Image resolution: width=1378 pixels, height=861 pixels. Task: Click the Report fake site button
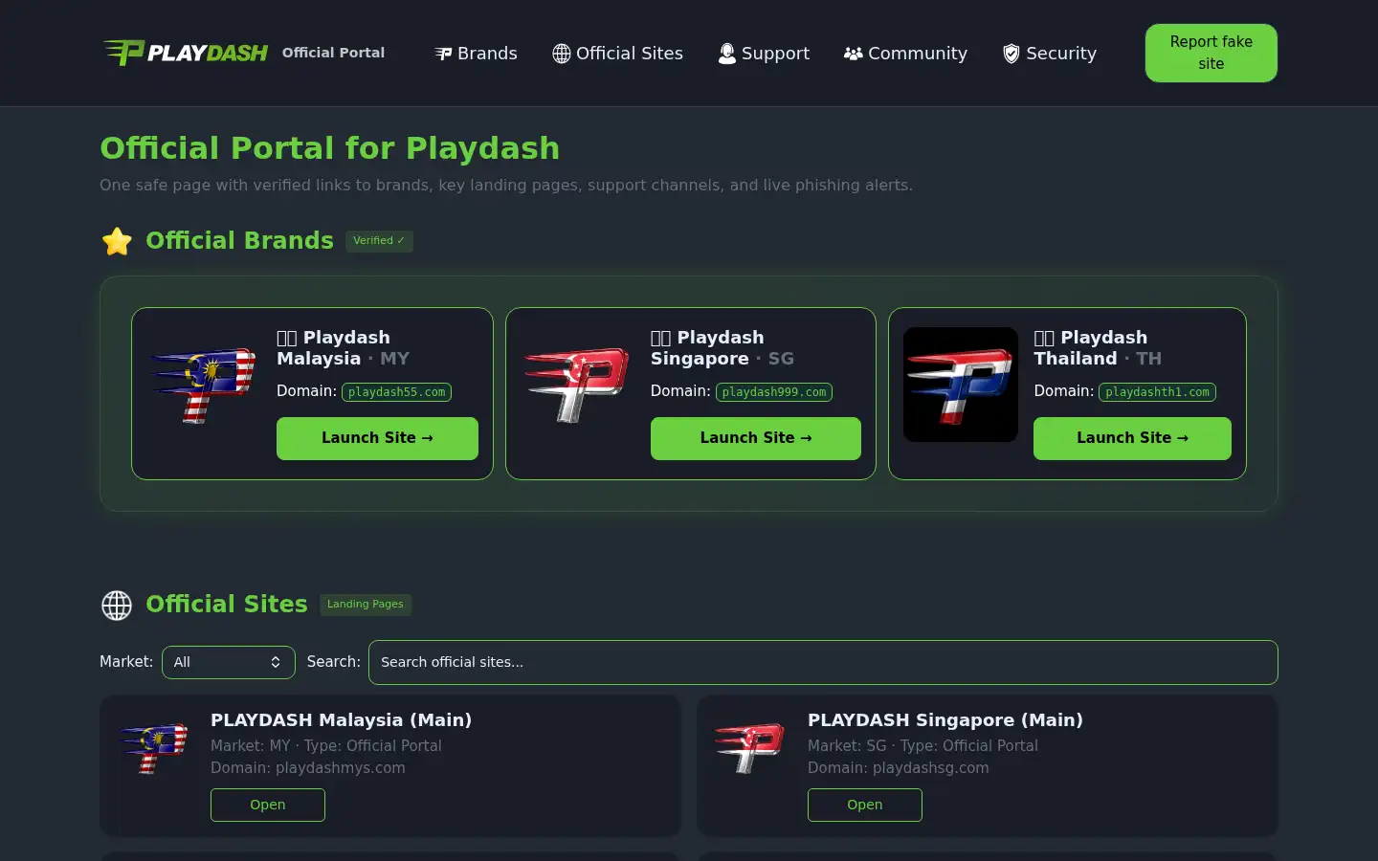click(x=1211, y=53)
